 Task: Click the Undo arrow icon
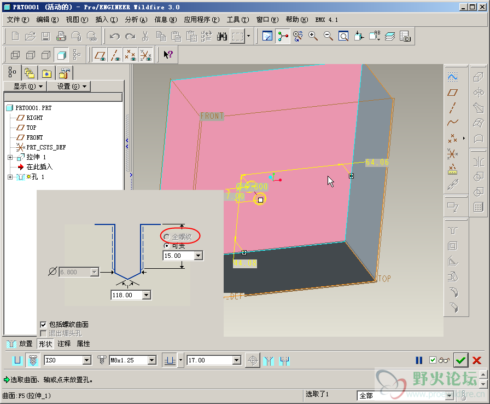tap(115, 36)
